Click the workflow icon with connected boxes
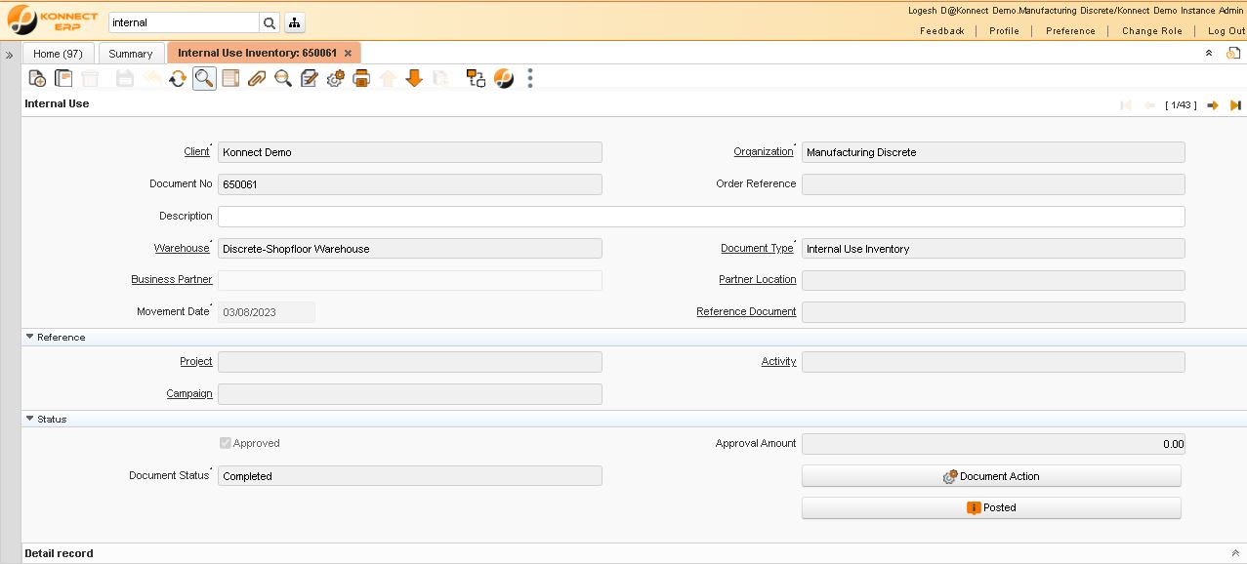This screenshot has width=1247, height=564. (x=476, y=79)
